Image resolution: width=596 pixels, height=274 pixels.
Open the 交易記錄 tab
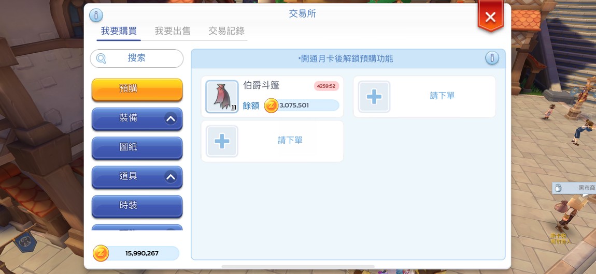pos(226,31)
